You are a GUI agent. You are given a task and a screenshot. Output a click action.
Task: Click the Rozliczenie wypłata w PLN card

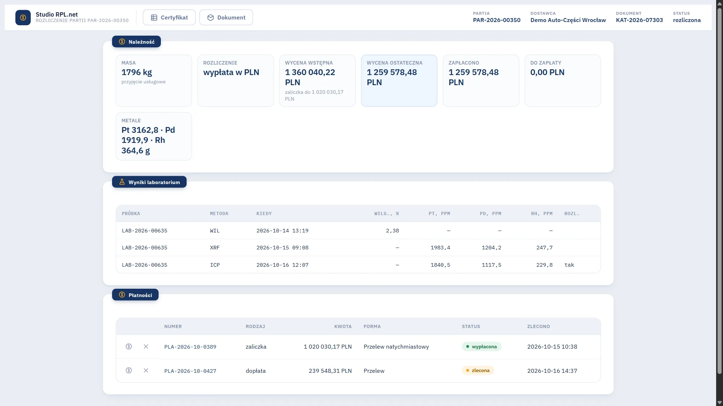pyautogui.click(x=236, y=80)
